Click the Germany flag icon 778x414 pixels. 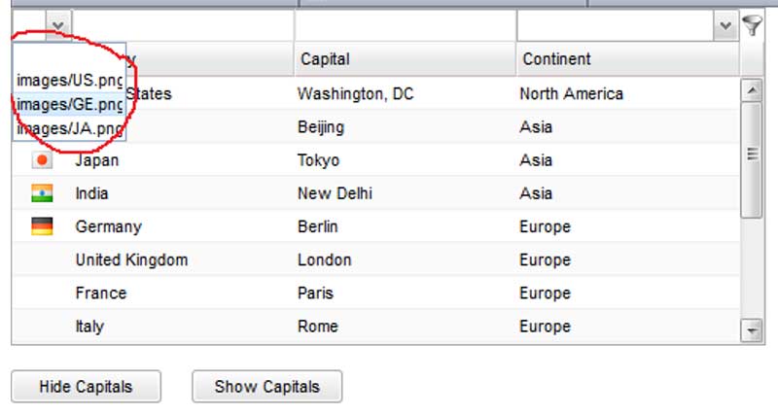42,226
